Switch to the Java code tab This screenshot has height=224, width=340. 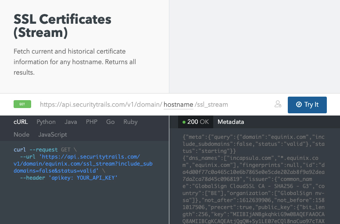coord(71,122)
